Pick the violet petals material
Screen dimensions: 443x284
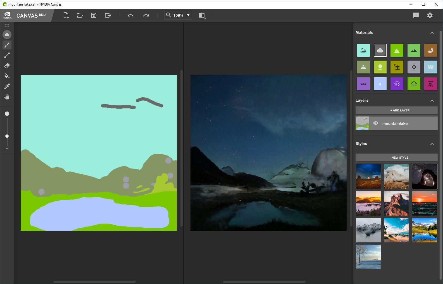397,84
